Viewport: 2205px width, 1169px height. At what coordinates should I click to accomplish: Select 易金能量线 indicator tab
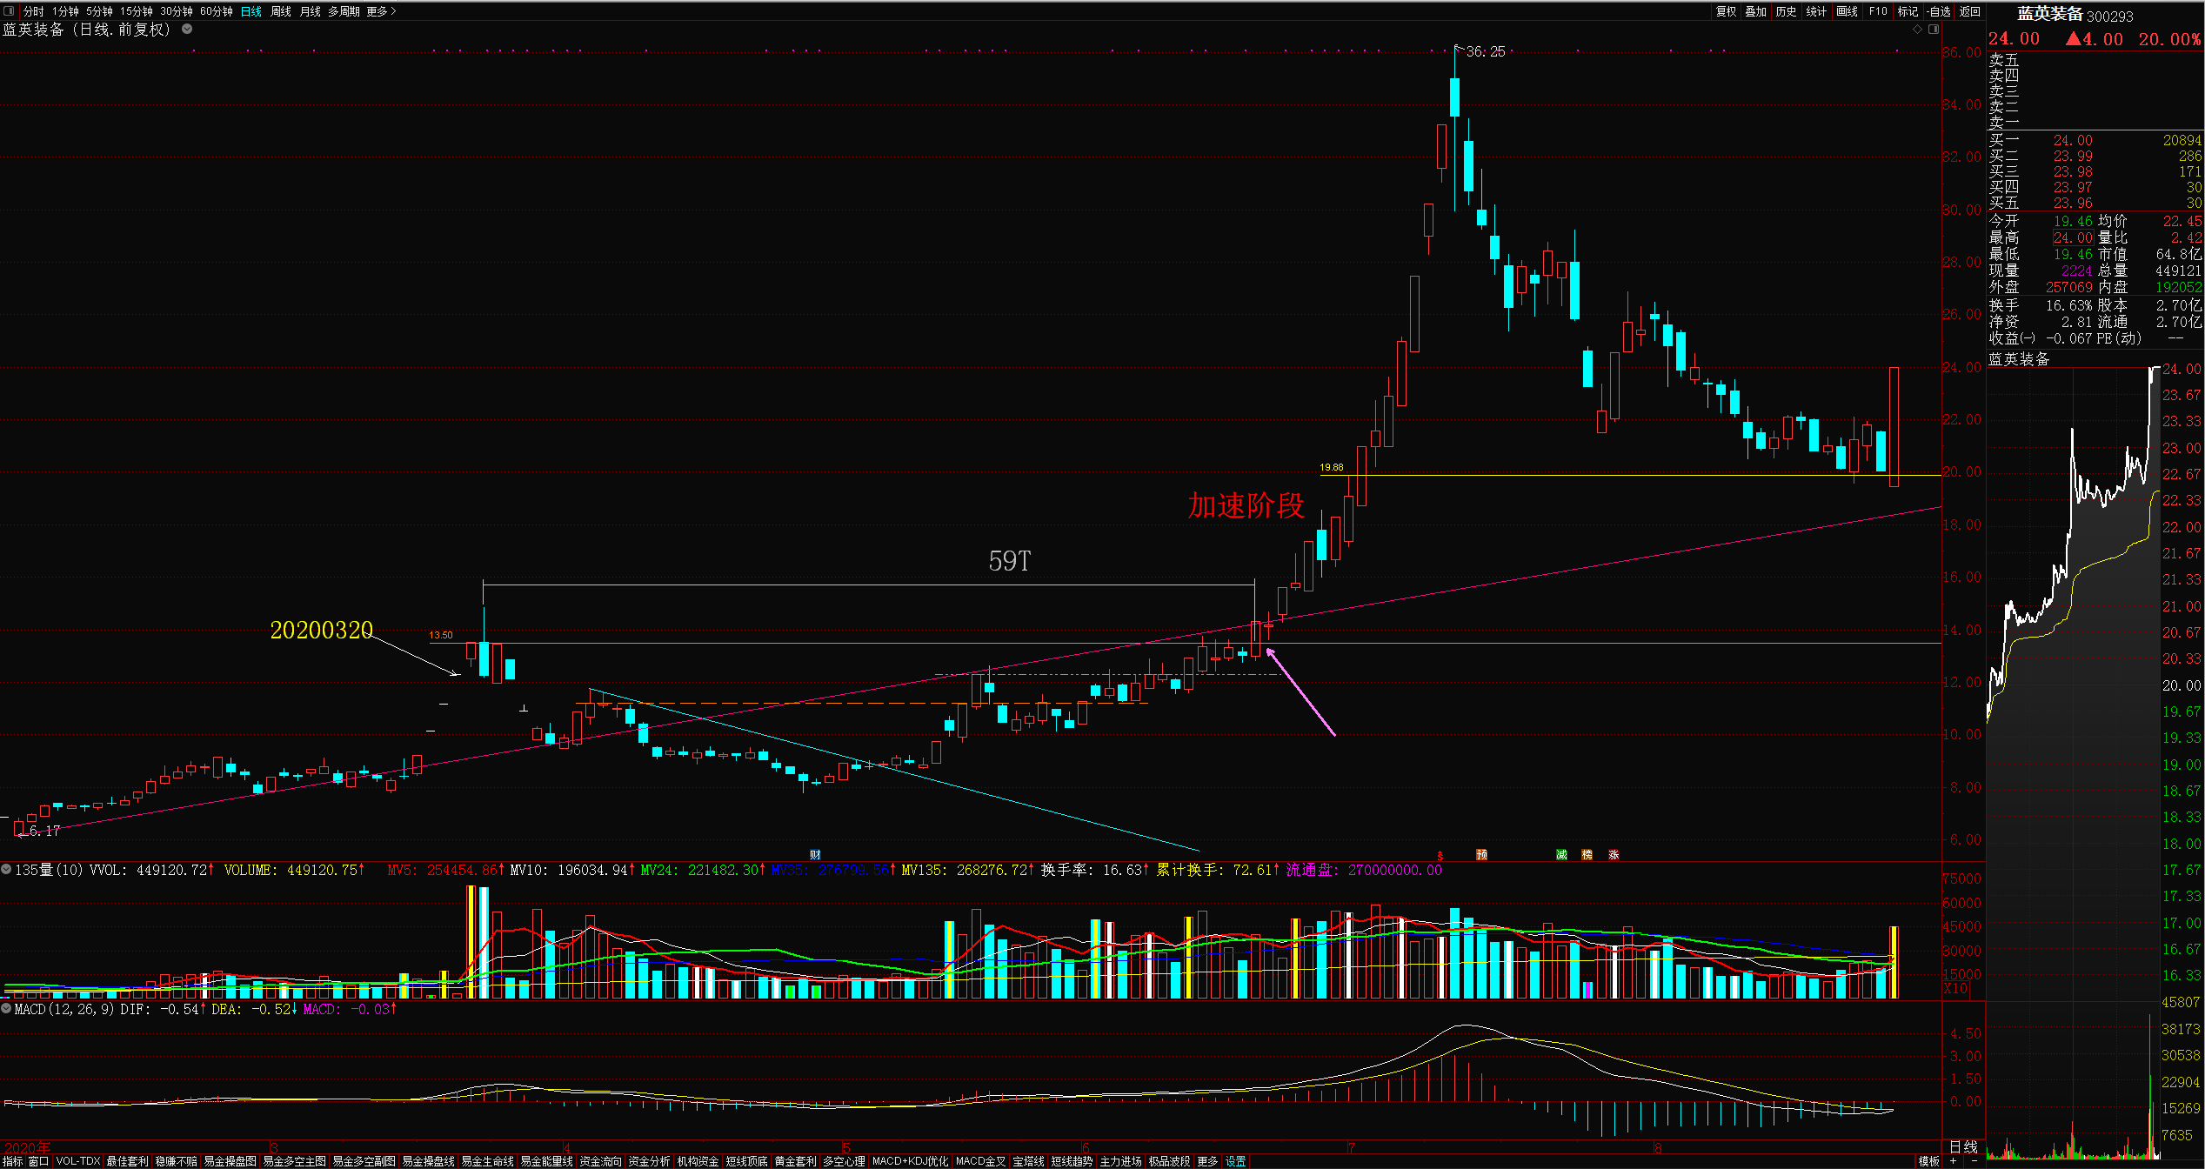coord(547,1161)
